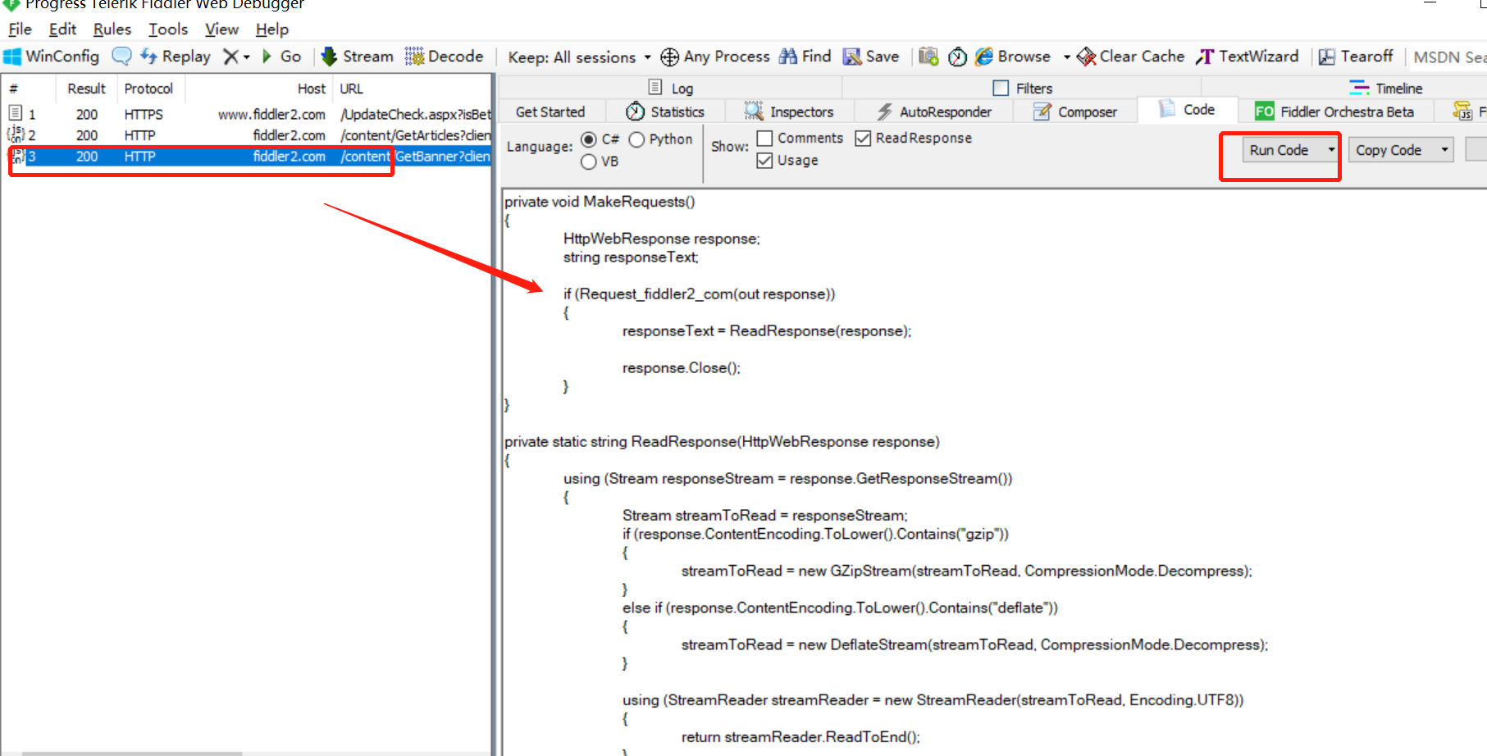
Task: Click the WinConfig Windows logo icon
Action: [12, 57]
